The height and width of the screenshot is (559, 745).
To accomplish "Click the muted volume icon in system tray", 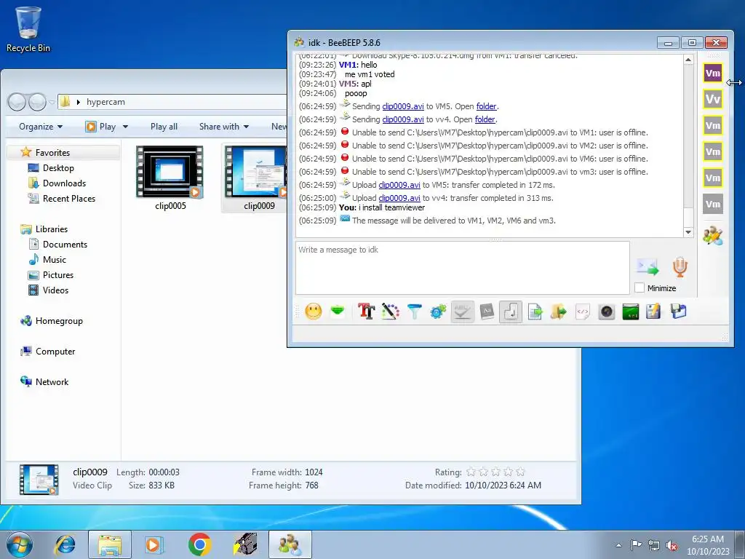I will (x=672, y=545).
